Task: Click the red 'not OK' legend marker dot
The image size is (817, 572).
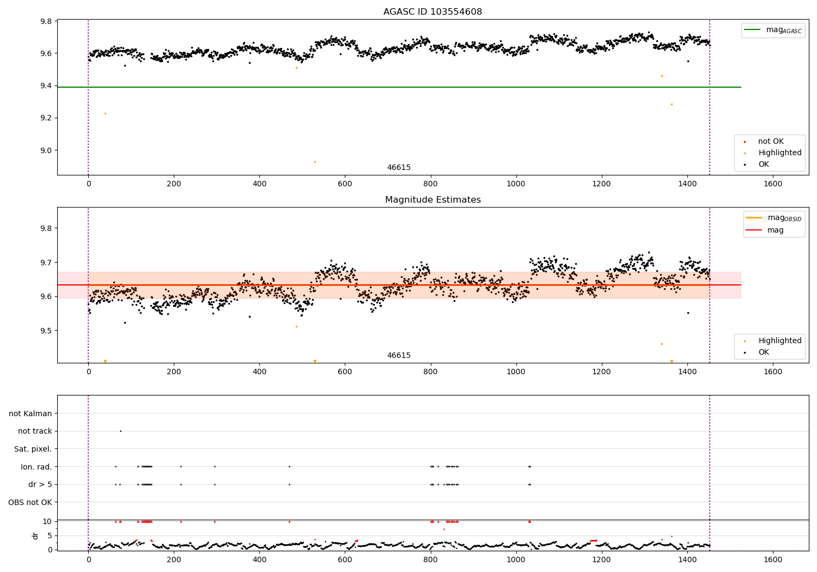Action: point(745,142)
